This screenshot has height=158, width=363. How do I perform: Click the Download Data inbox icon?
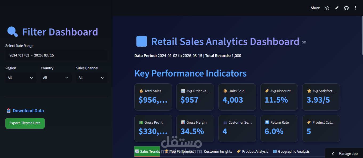point(9,111)
